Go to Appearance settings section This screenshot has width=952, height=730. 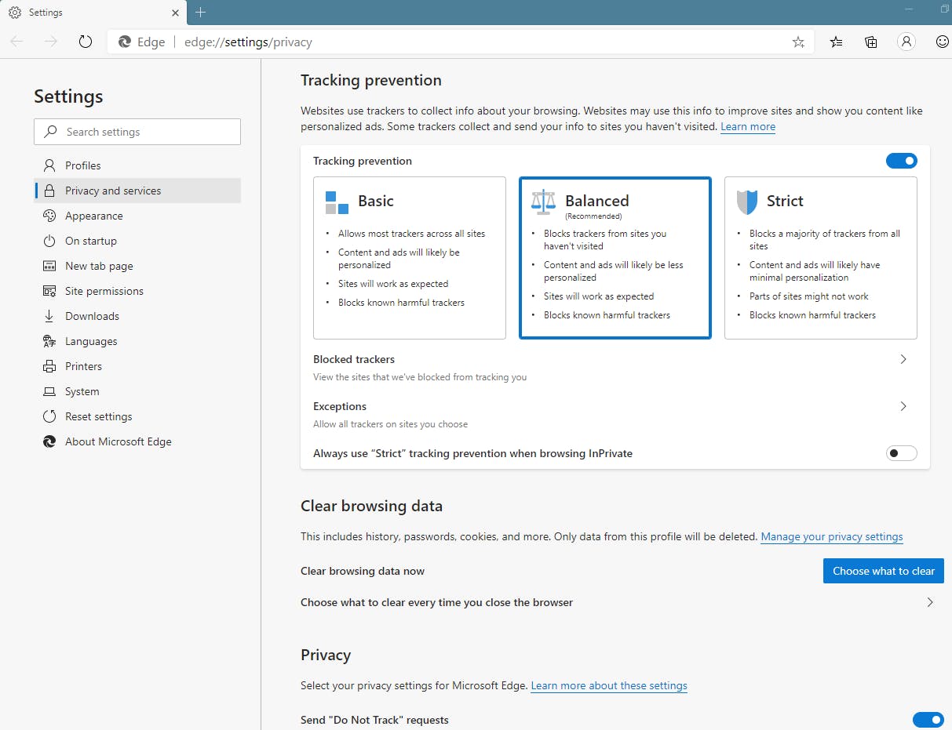tap(94, 216)
